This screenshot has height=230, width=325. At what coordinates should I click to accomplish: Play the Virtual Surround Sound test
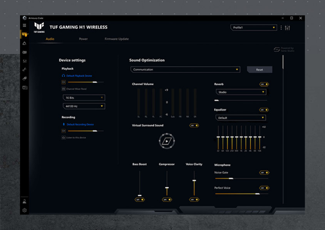[167, 141]
